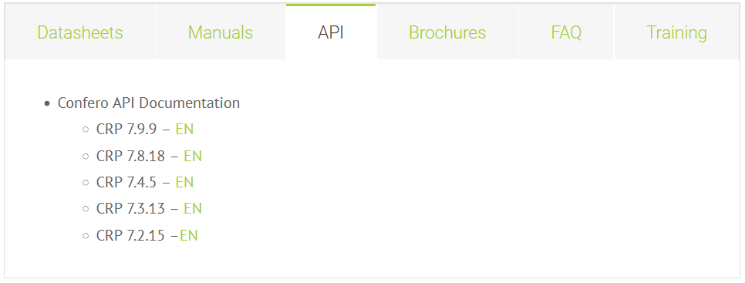Switch to the Datasheets tab
Viewport: 745px width, 283px height.
(x=80, y=32)
